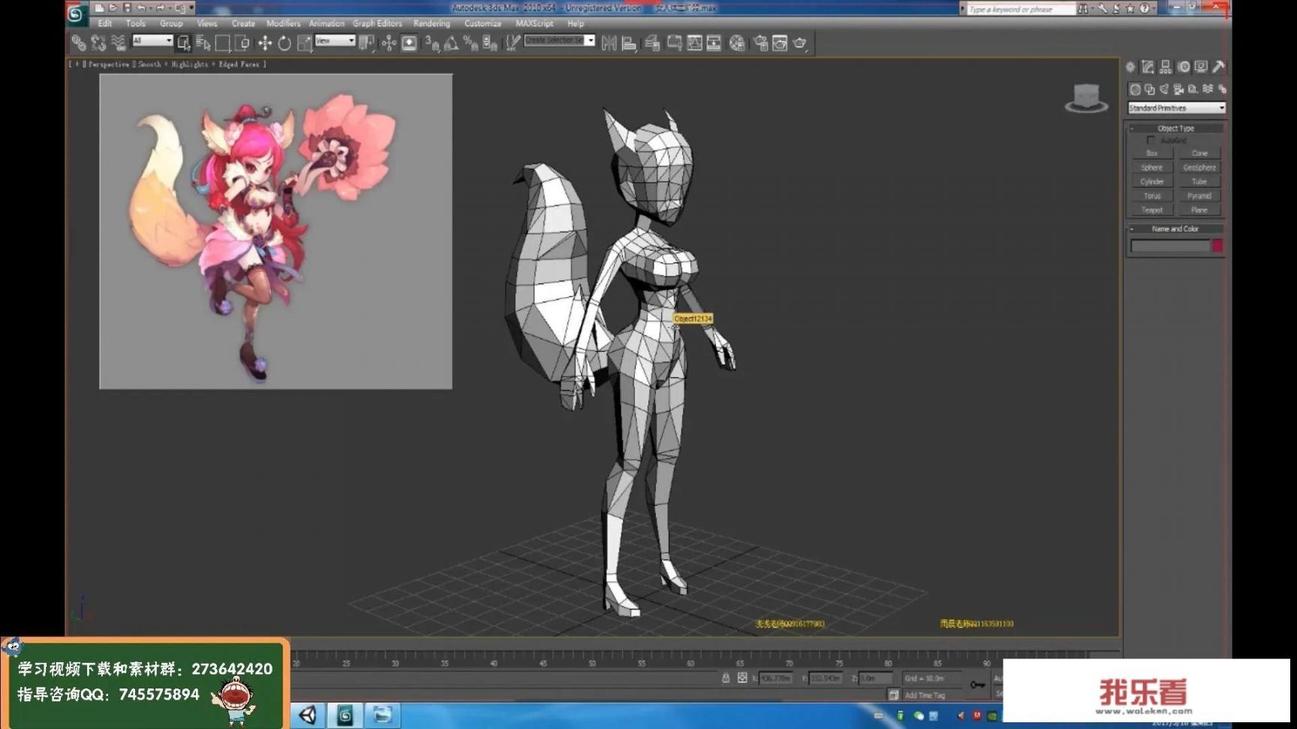Toggle Spinner Snap
Screen dimensions: 1297x729
click(x=490, y=43)
